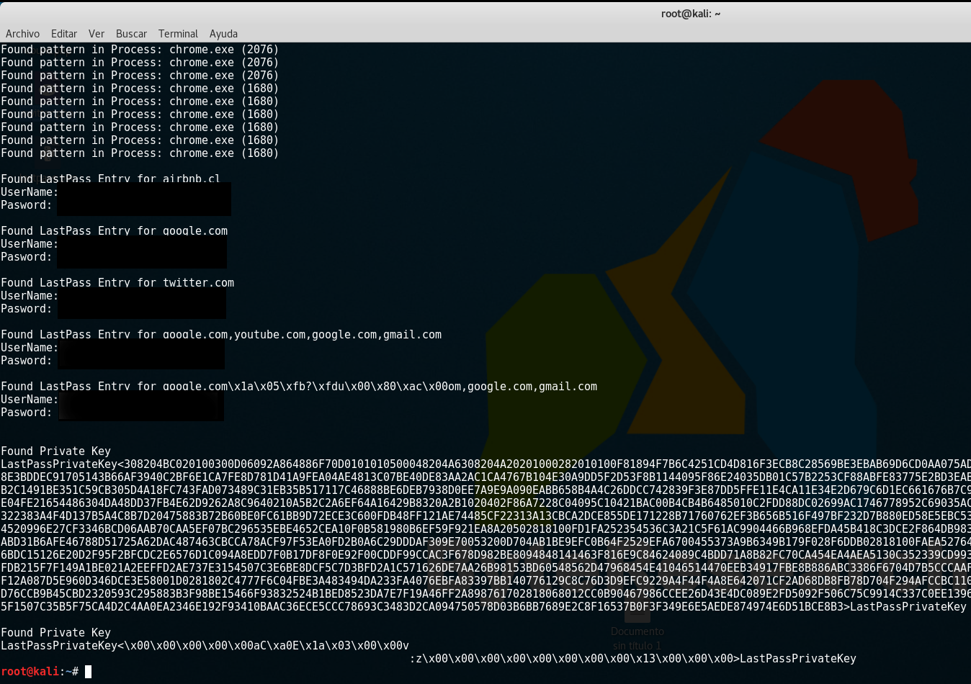Click the hex line starting D76CCB9B
971x684 pixels.
(485, 594)
